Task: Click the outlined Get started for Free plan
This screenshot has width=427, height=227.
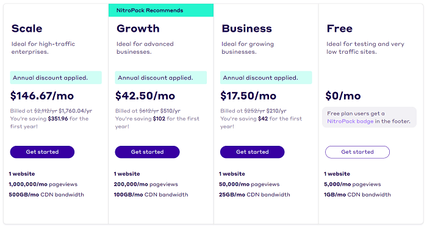Action: coord(357,152)
